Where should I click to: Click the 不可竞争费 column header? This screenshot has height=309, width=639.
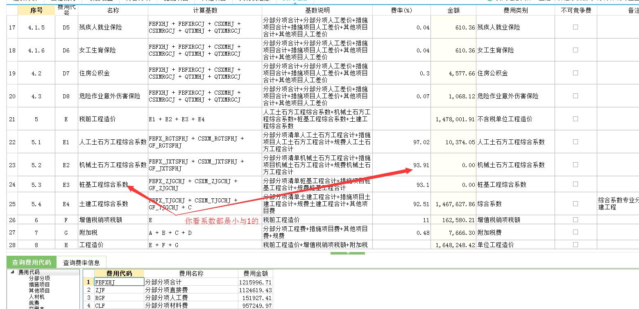(576, 10)
